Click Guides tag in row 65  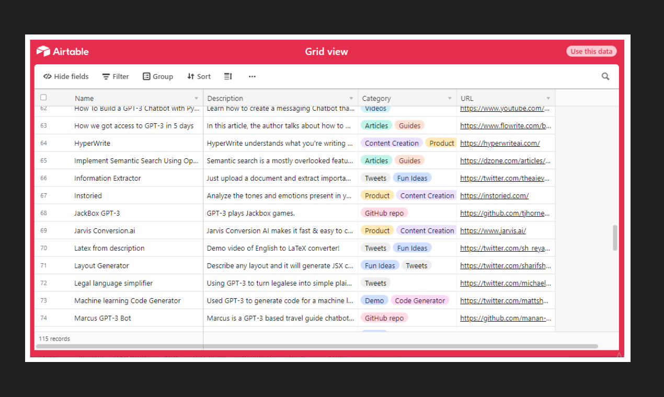point(409,160)
